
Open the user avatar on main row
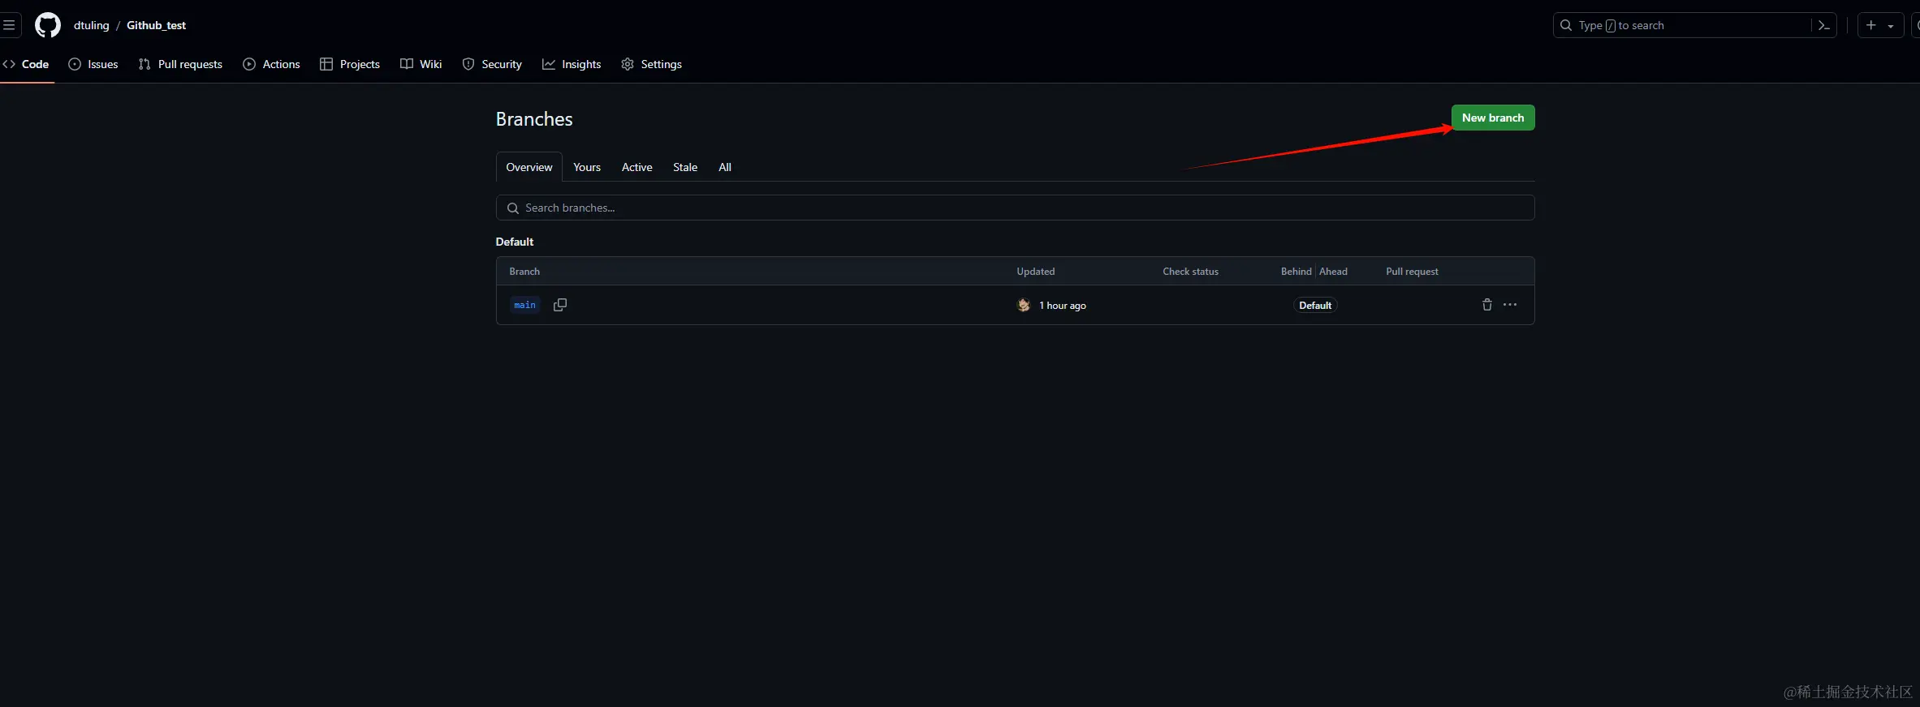click(1024, 305)
